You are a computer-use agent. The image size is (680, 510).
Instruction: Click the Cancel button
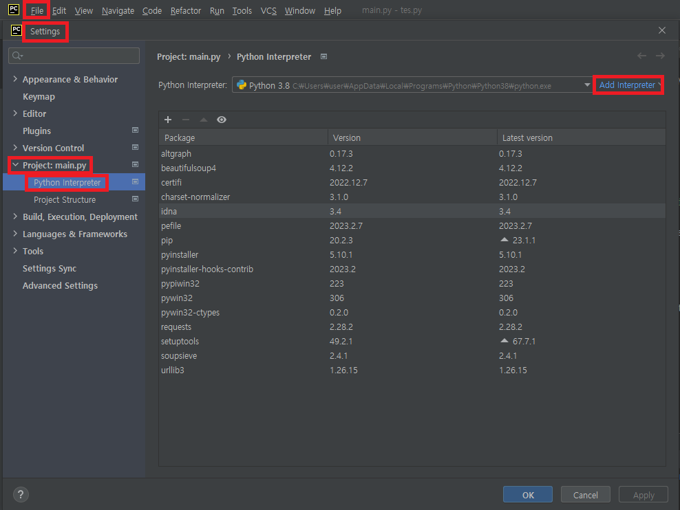point(586,494)
